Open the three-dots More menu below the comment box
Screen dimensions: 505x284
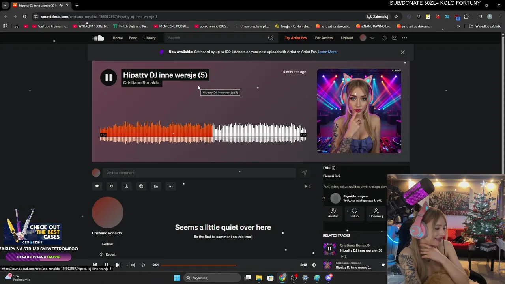(170, 186)
